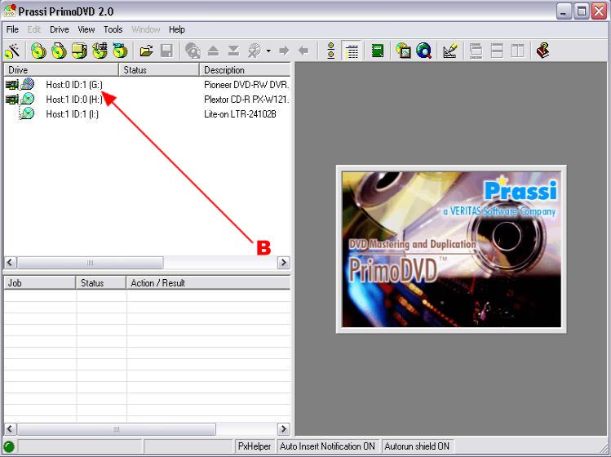Screen dimensions: 611x457
Task: Click the green status light indicator
Action: pos(9,446)
